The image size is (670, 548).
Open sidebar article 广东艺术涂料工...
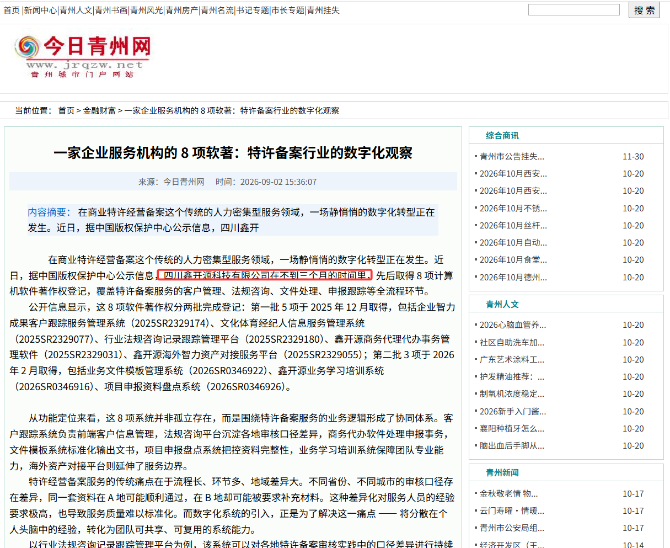pos(512,359)
